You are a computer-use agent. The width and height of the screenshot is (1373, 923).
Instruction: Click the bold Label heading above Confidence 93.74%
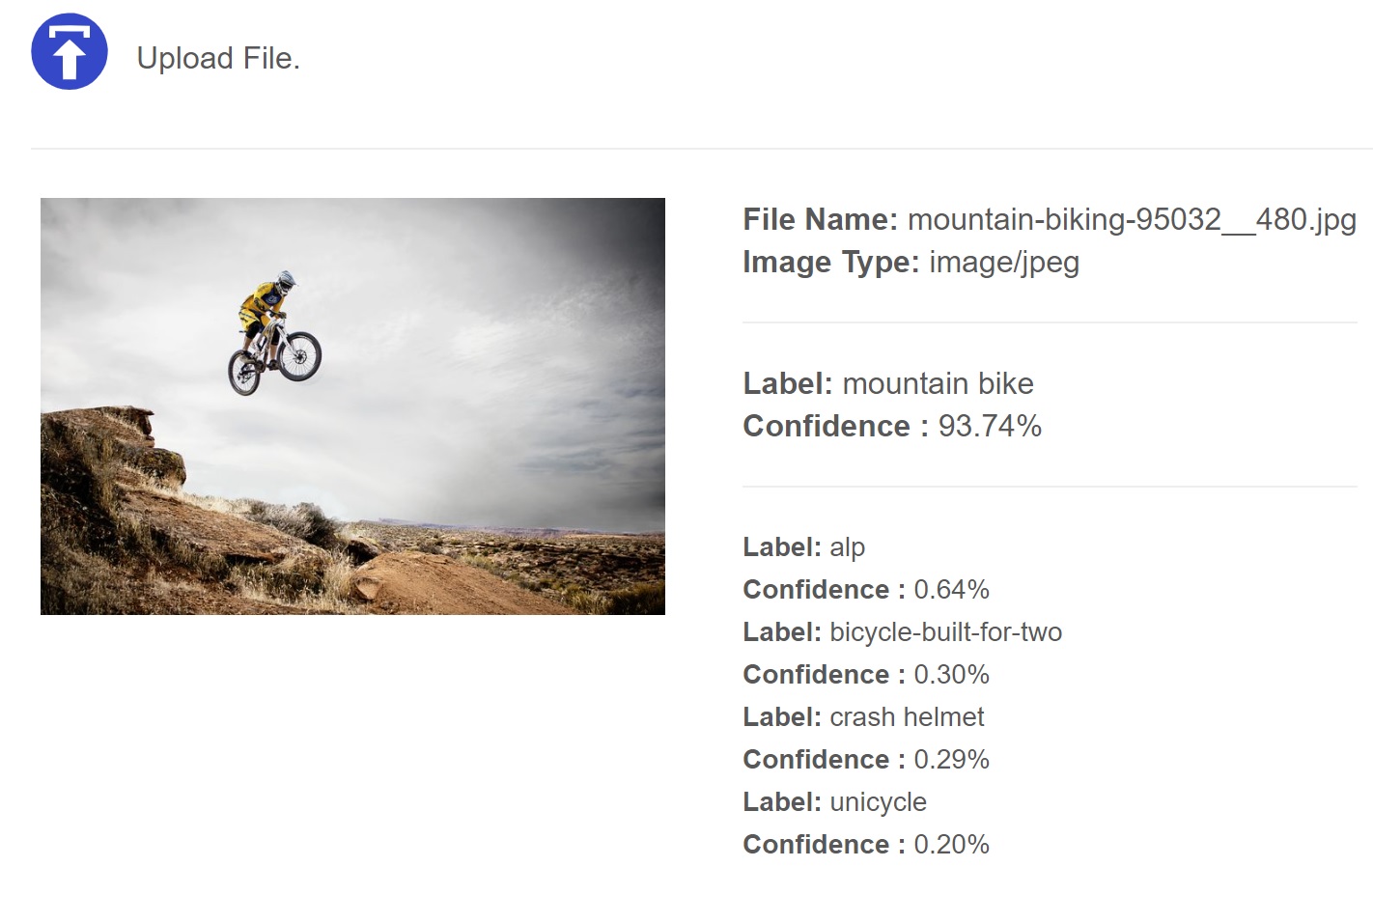click(788, 384)
